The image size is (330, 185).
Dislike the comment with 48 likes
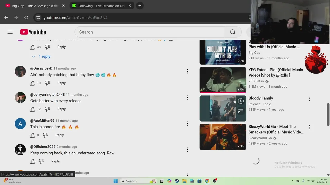(47, 47)
